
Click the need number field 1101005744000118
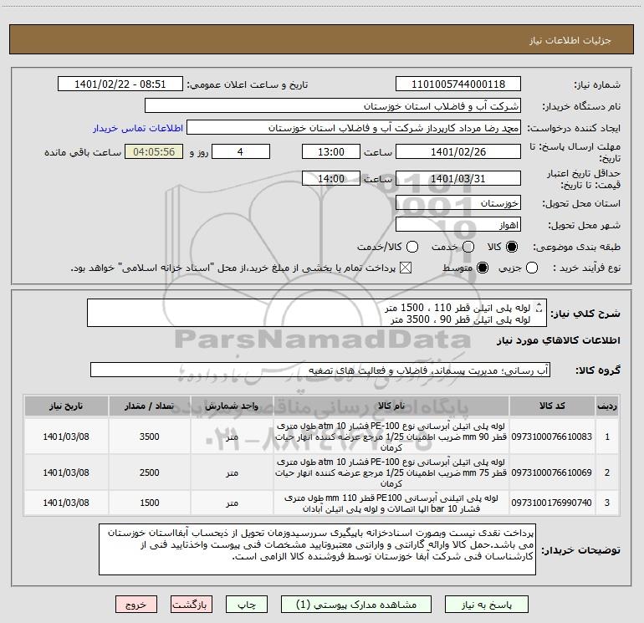point(458,84)
